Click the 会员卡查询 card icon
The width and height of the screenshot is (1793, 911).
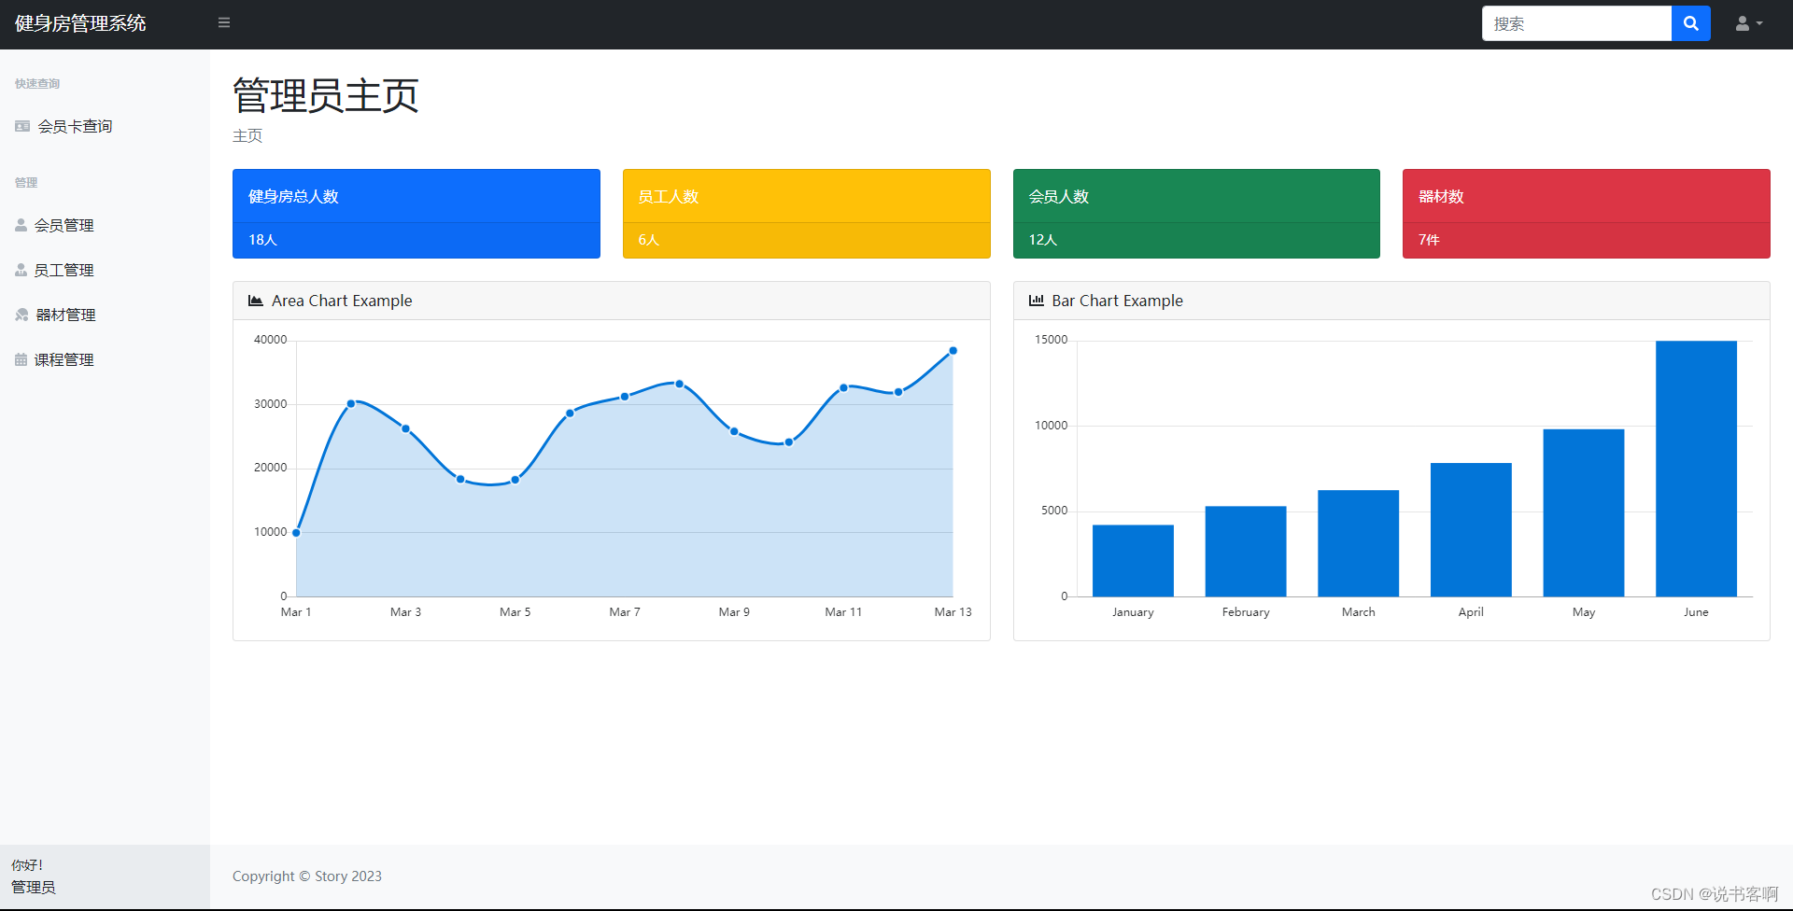22,126
